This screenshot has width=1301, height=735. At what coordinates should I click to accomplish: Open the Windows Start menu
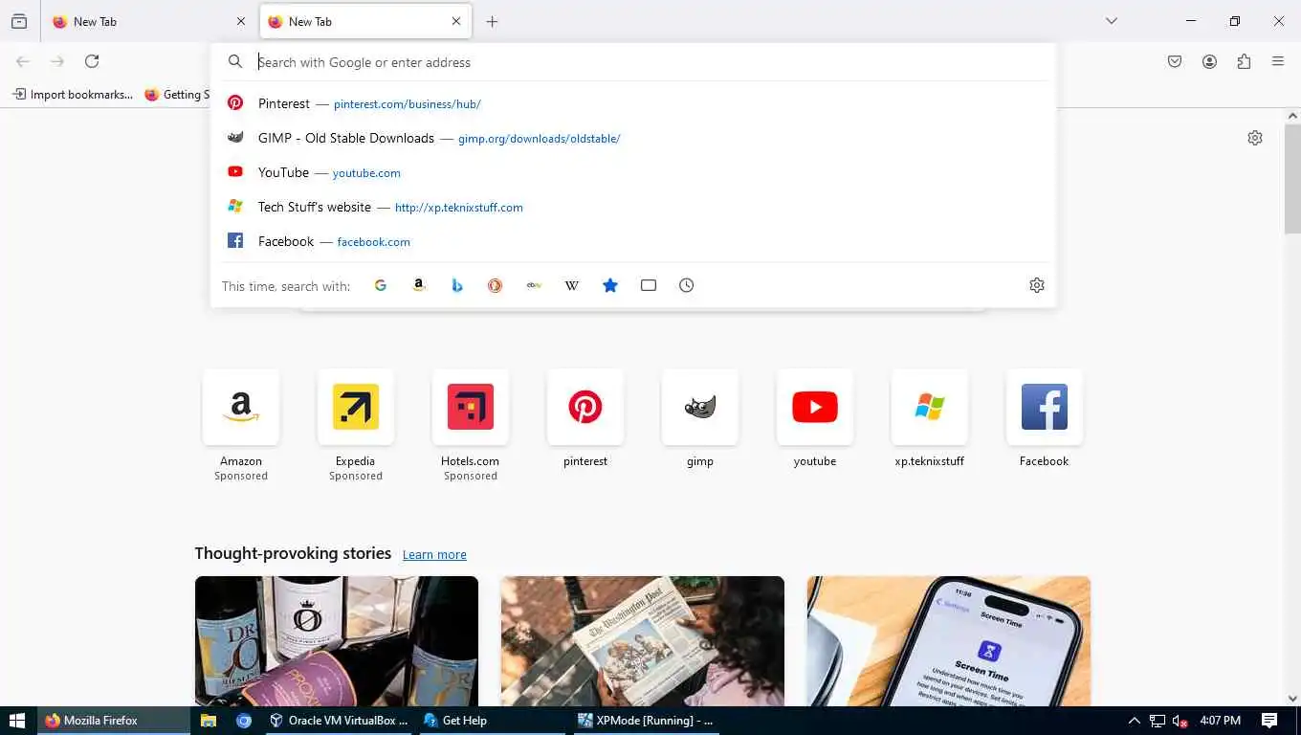pos(17,721)
